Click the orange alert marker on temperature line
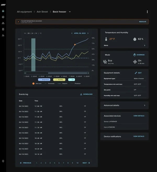157x172 pixels. click(75, 44)
